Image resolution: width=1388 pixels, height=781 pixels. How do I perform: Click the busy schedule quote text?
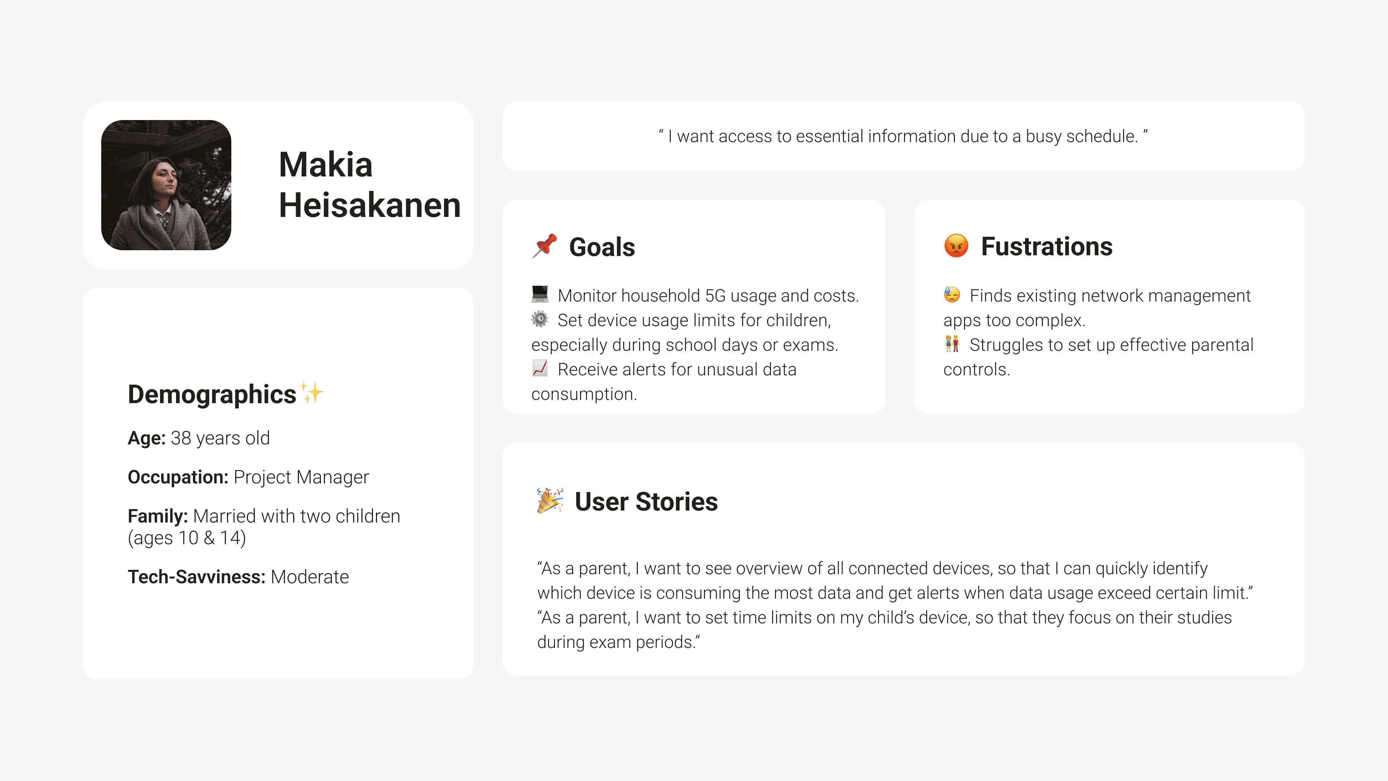[x=903, y=136]
